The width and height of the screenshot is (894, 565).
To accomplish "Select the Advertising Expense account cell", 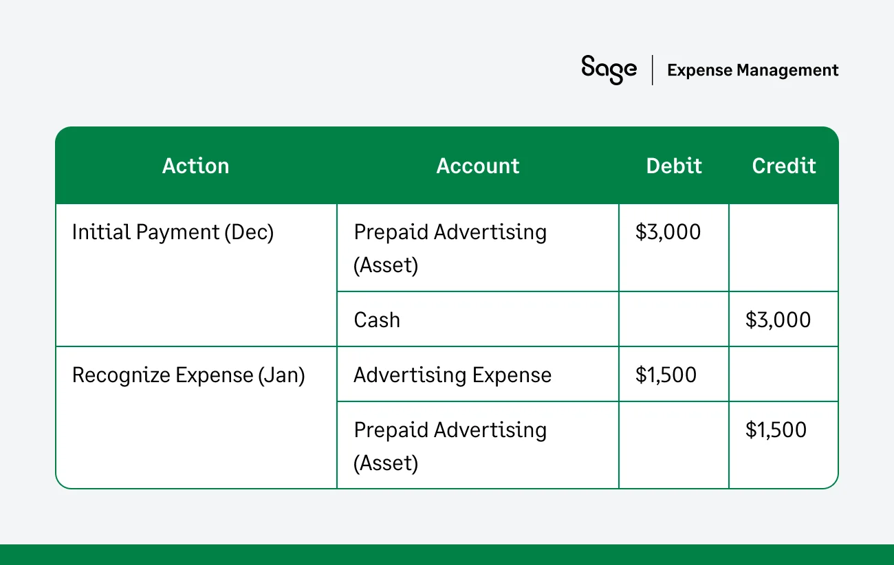I will point(453,375).
